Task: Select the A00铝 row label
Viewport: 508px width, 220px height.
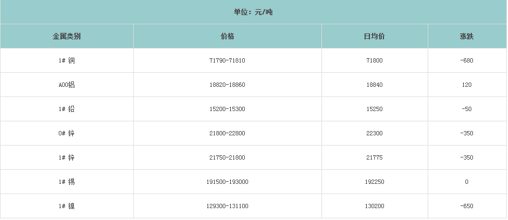Action: (67, 85)
